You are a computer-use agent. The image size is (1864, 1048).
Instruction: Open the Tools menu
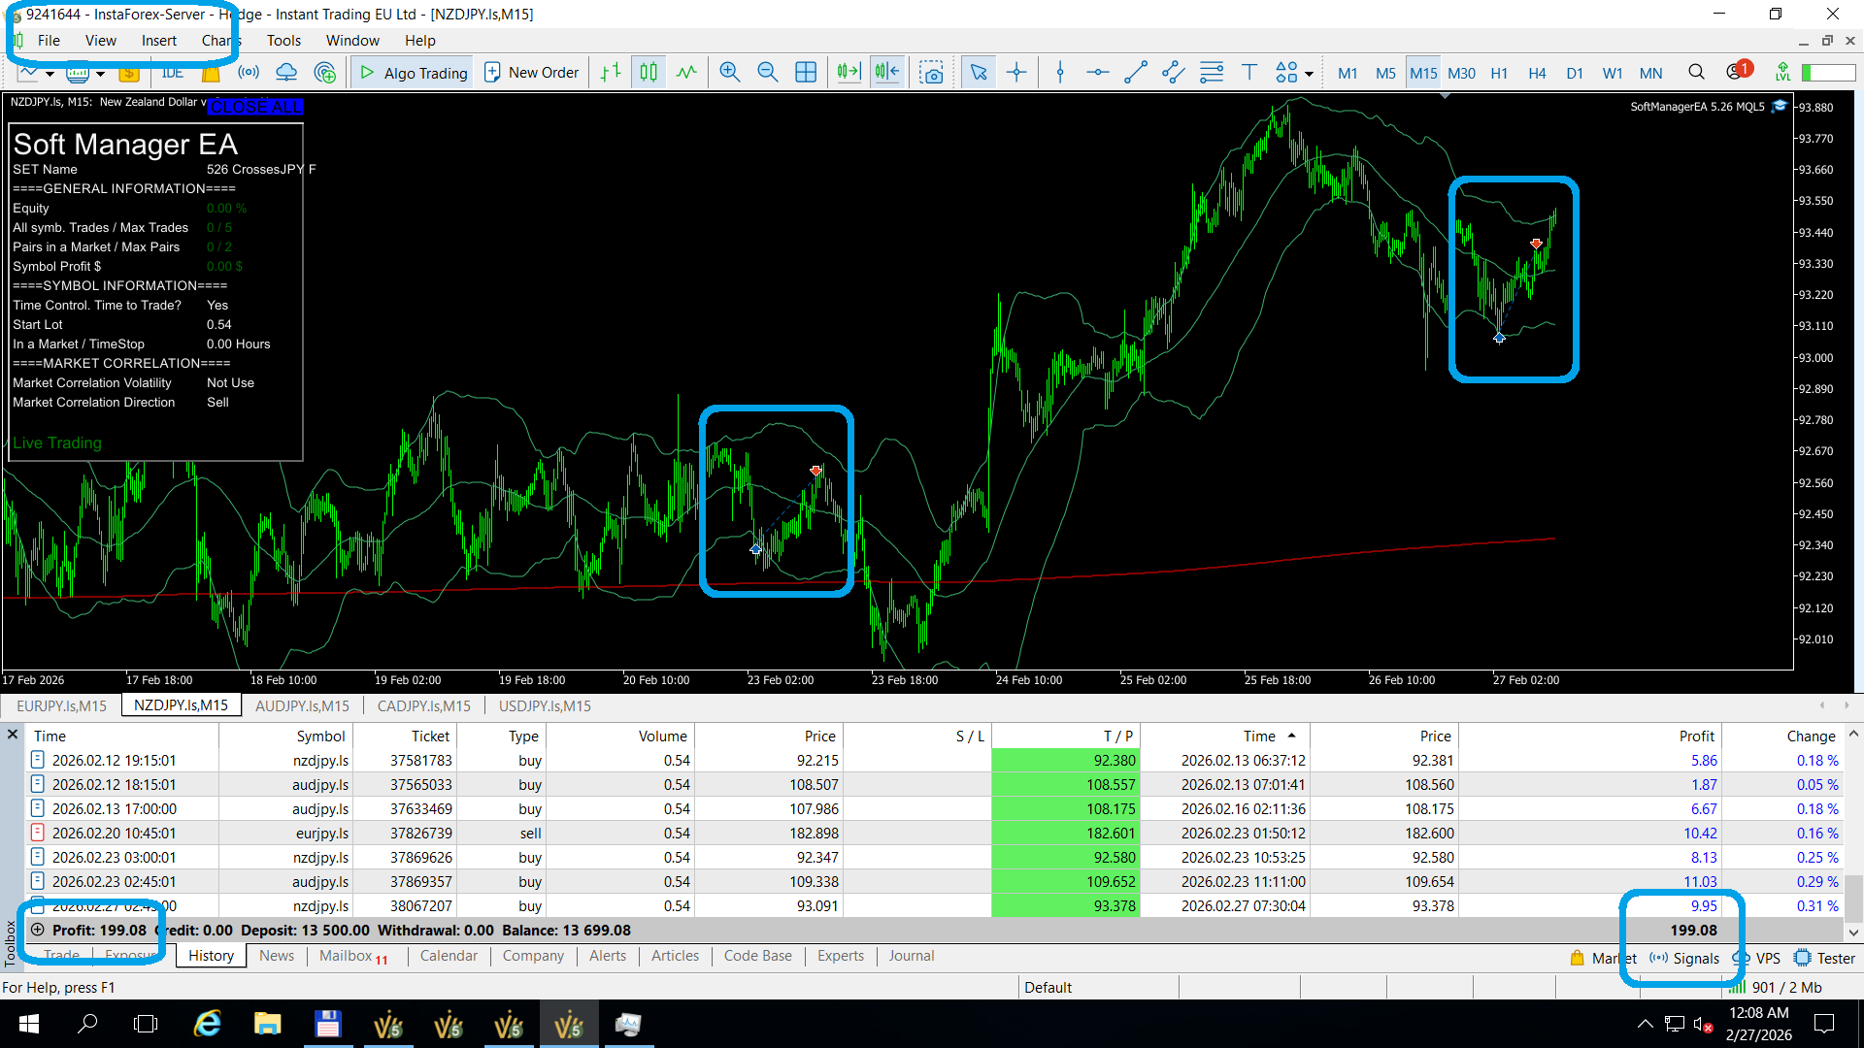(x=283, y=41)
